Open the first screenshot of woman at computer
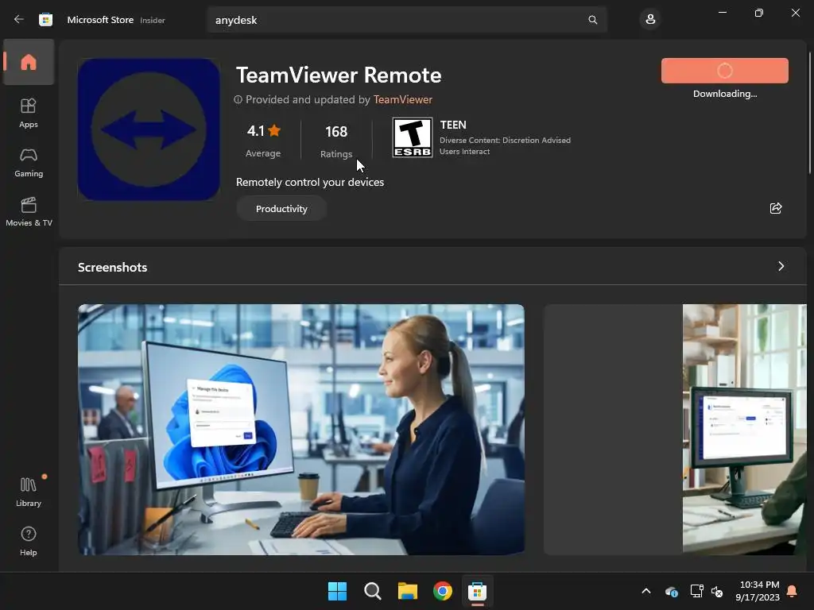 pyautogui.click(x=301, y=430)
